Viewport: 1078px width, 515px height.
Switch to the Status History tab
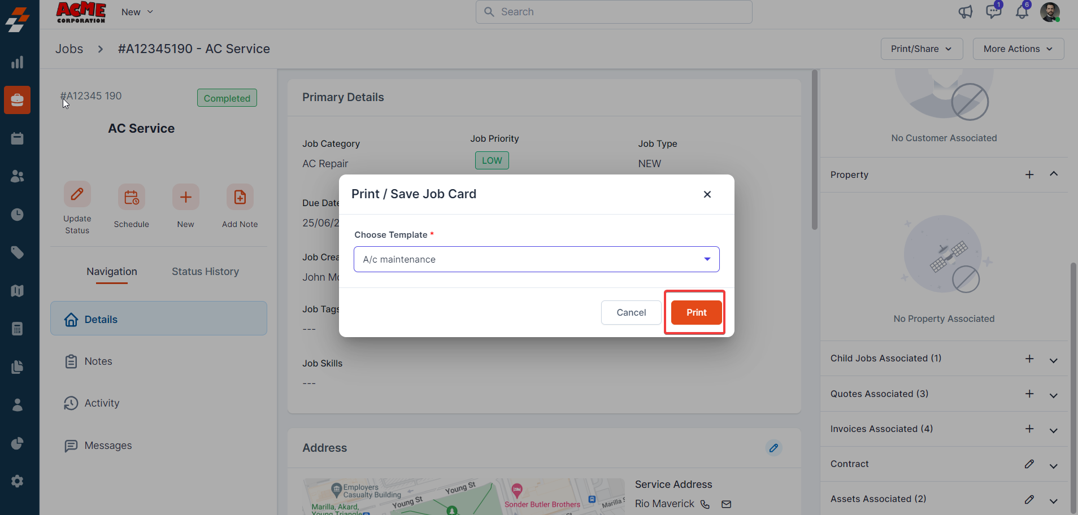tap(205, 272)
